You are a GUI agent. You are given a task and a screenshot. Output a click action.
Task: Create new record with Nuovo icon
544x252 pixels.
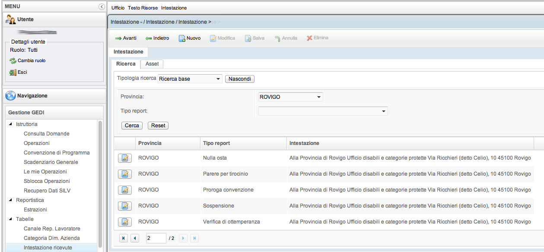tap(182, 38)
